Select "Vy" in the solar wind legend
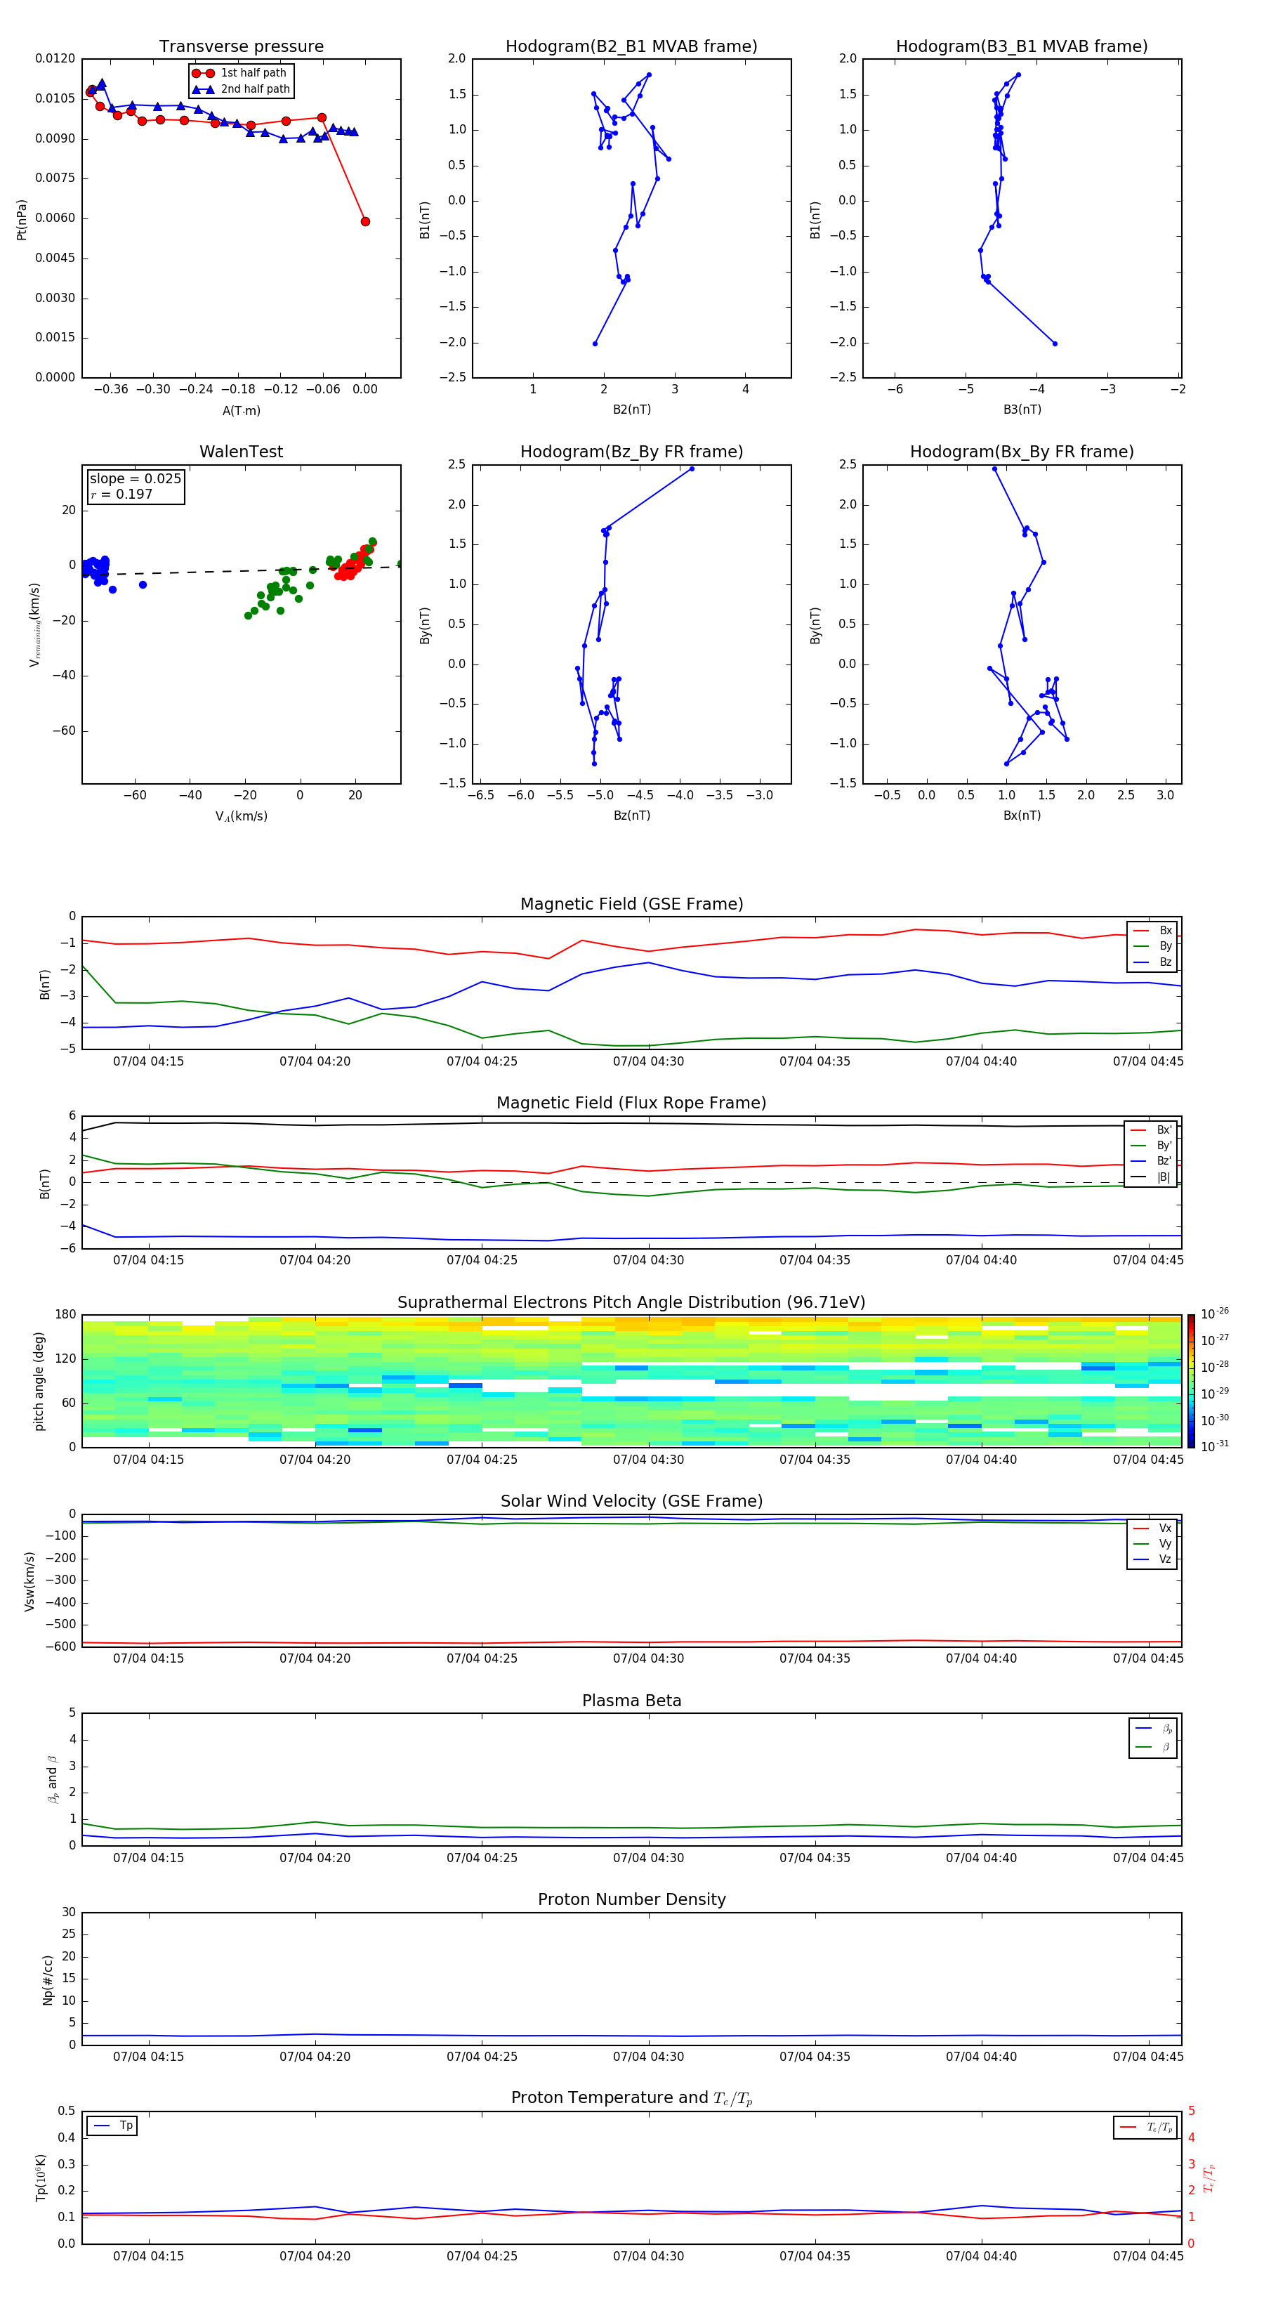The height and width of the screenshot is (2318, 1264). pos(1165,1543)
